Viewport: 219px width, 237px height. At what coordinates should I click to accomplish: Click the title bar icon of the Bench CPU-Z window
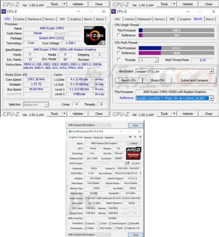click(113, 12)
